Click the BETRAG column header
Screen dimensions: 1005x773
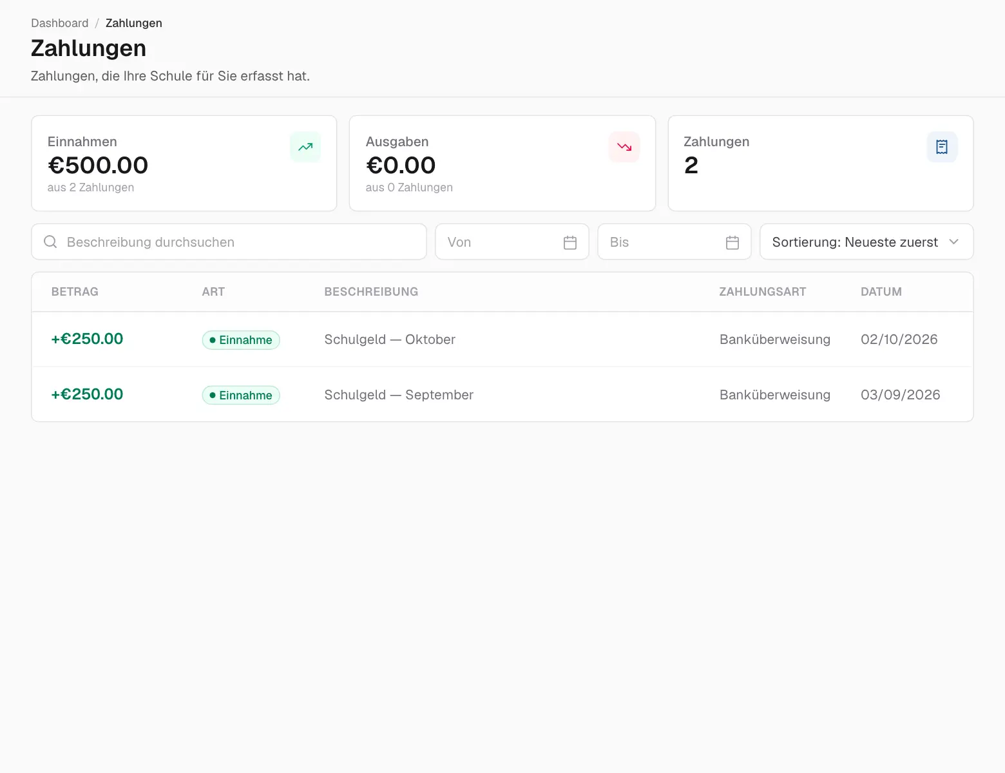(x=75, y=292)
